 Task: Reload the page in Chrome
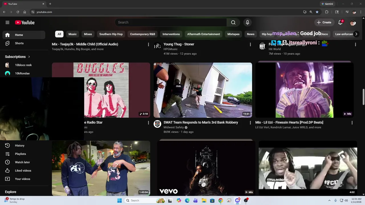[x=18, y=12]
